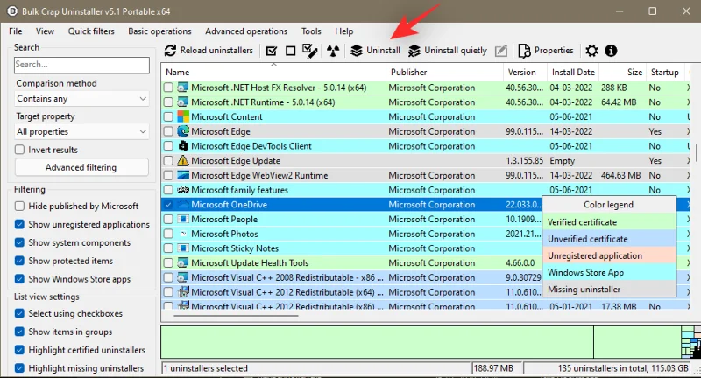This screenshot has width=701, height=378.
Task: Click the Visual C++ 2008 Redistributable icon
Action: pos(183,277)
